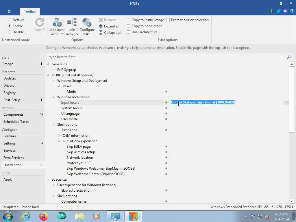Open the Features page
Viewport: 296px width, 222px height.
click(x=23, y=136)
